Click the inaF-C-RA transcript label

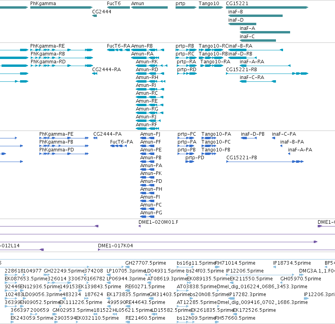pyautogui.click(x=252, y=77)
